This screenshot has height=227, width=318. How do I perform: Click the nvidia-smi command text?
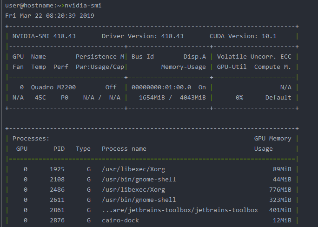coord(83,6)
